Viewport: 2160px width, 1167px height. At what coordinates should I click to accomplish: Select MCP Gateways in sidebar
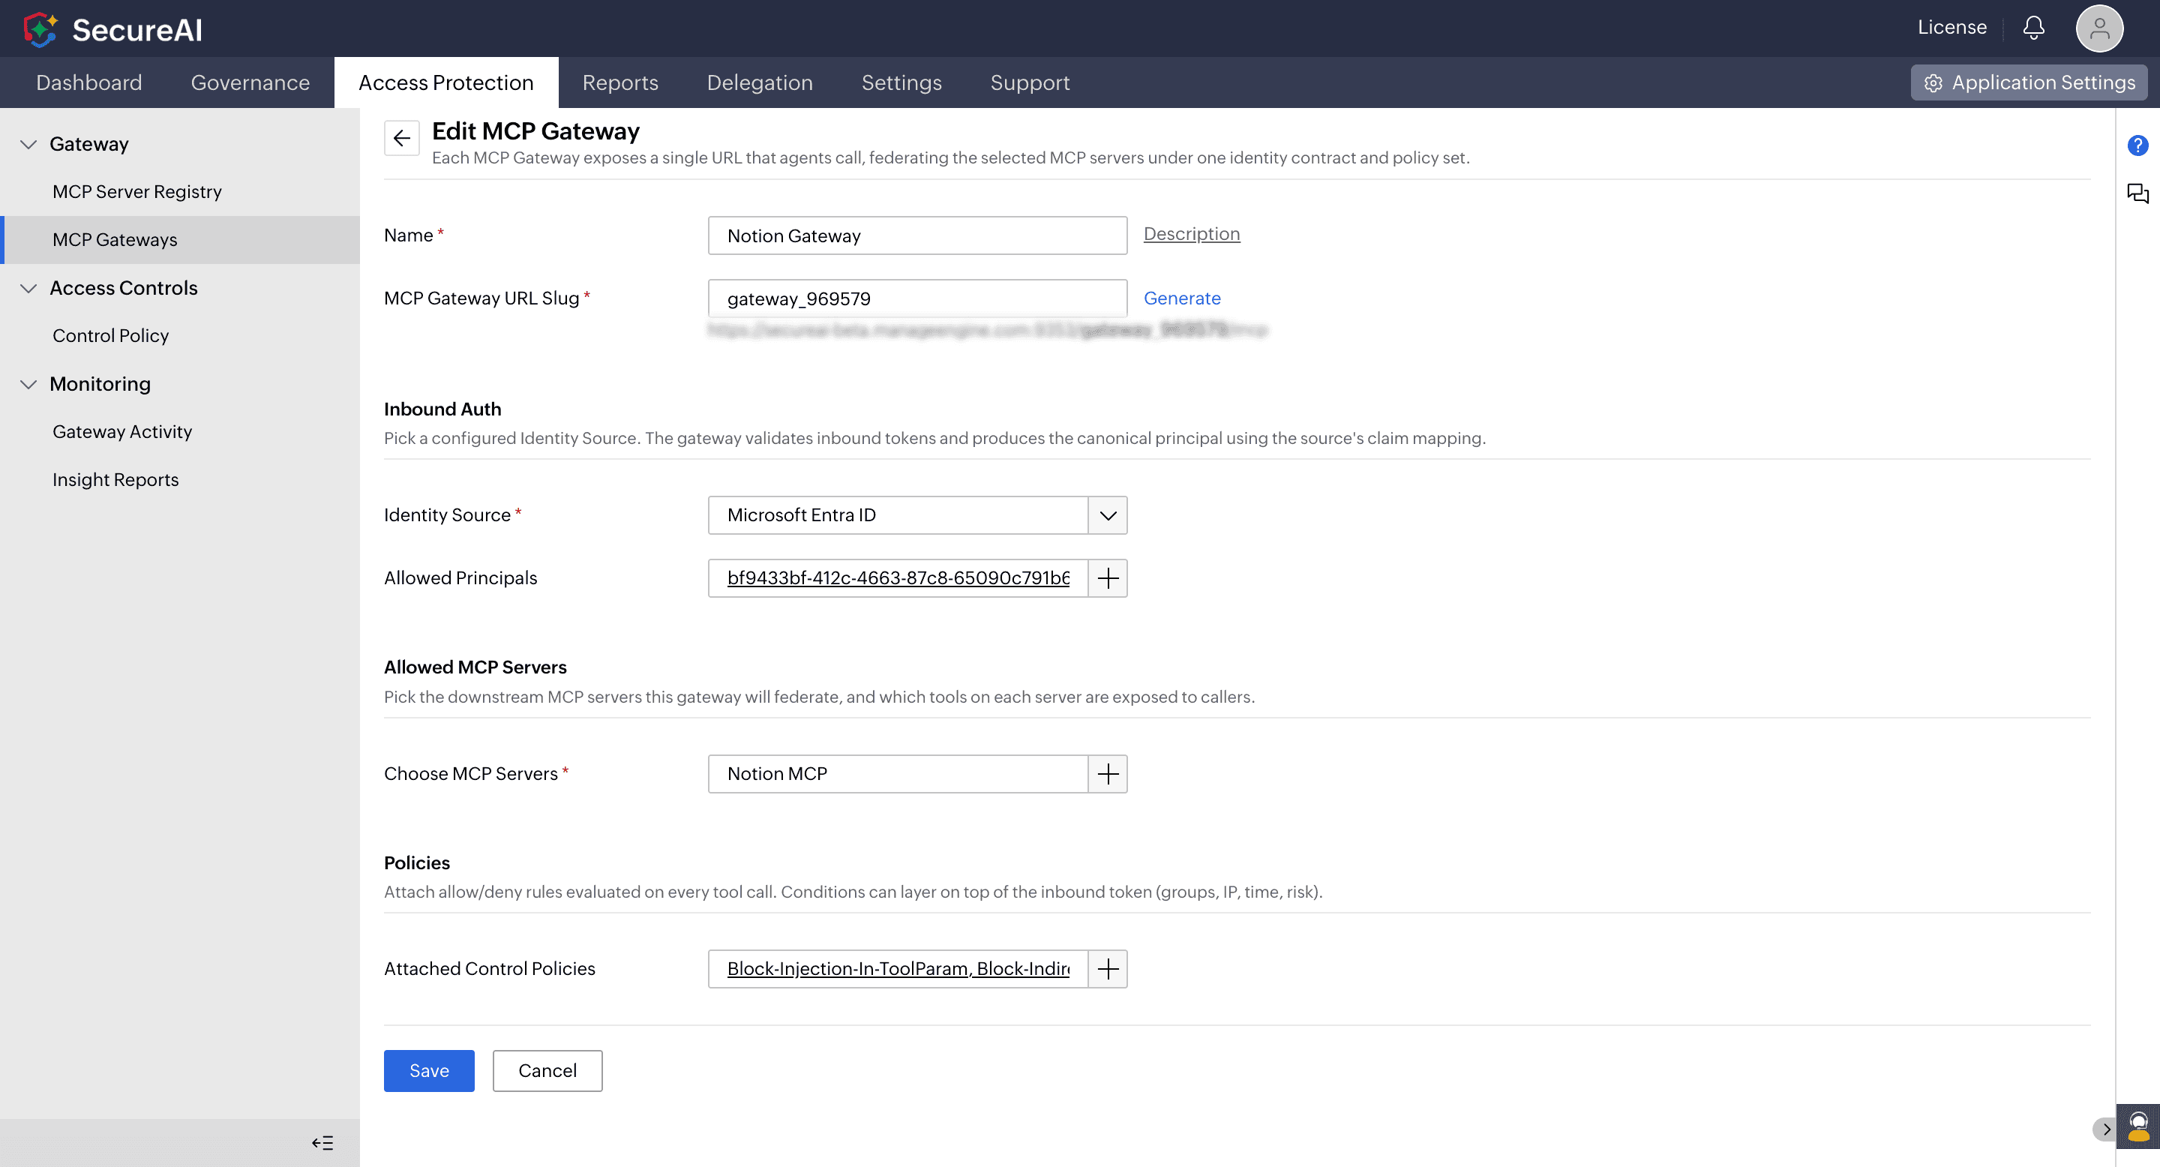click(179, 240)
